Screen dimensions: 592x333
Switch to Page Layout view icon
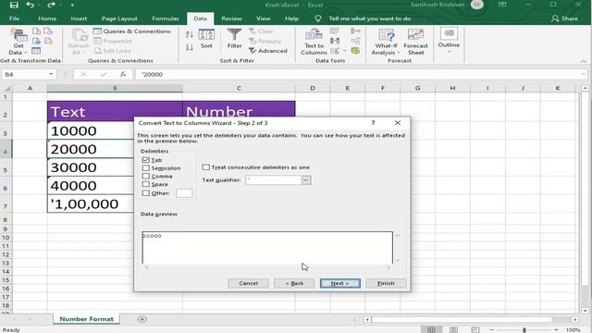[x=453, y=329]
